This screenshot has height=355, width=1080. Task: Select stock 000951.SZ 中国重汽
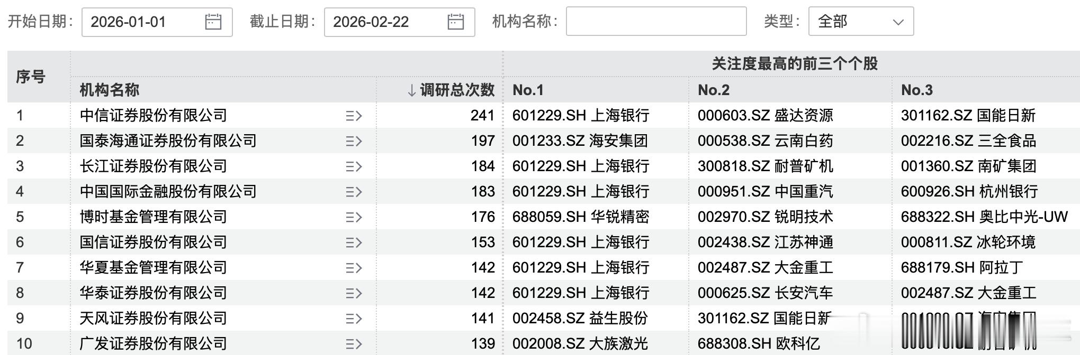(766, 192)
